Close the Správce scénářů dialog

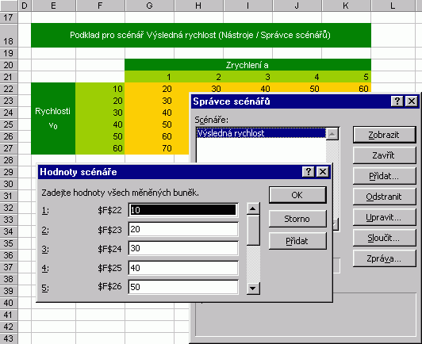coord(412,101)
